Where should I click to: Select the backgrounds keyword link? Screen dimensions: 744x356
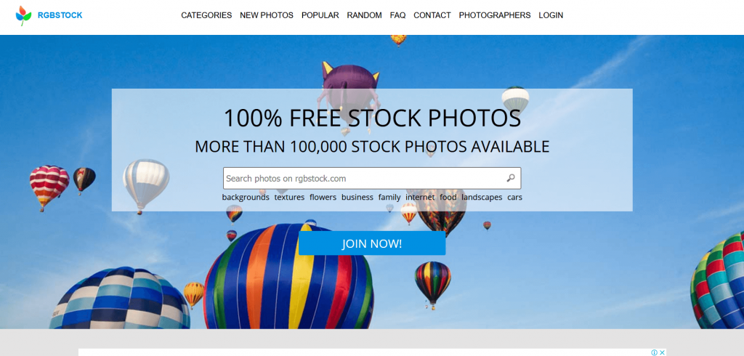[x=246, y=197]
